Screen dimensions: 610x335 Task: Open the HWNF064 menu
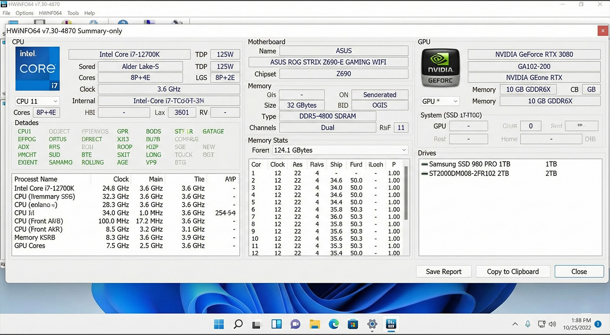point(50,13)
